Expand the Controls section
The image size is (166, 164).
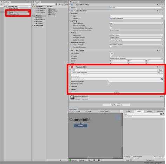70,87
